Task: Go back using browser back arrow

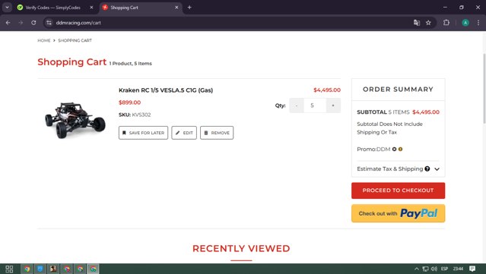Action: (8, 23)
